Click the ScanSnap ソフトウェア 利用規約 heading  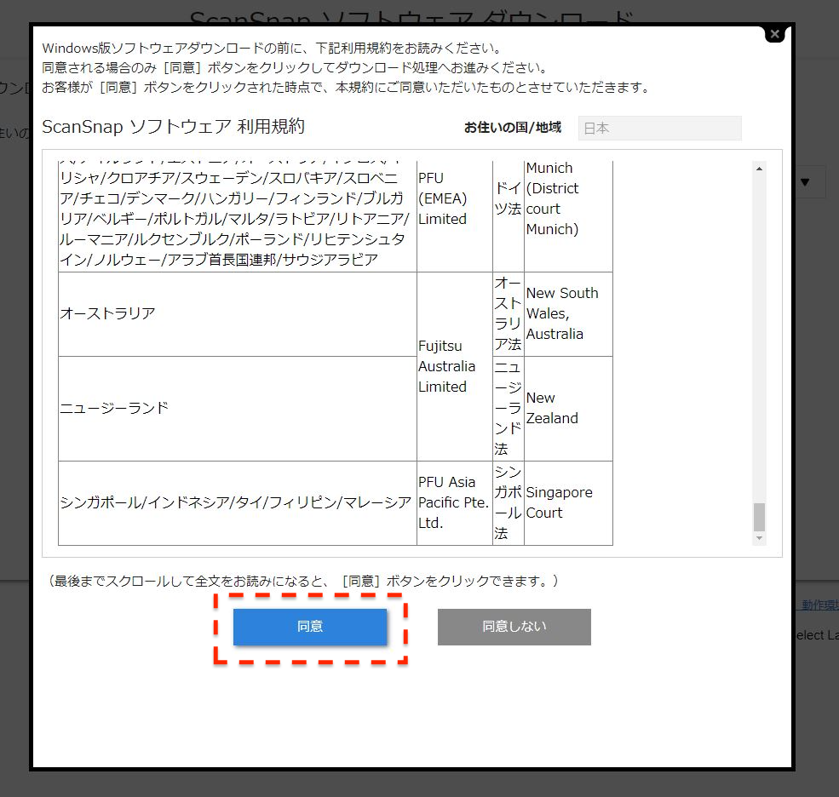(x=174, y=127)
